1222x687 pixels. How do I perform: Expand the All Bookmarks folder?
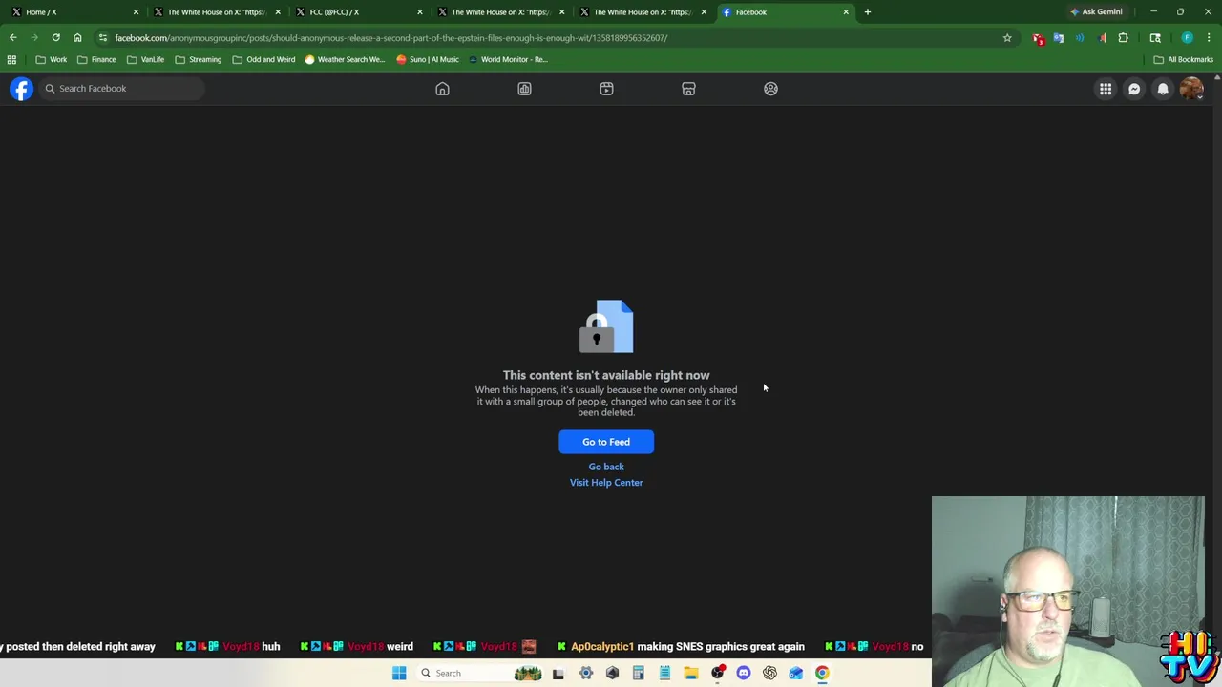click(x=1183, y=59)
